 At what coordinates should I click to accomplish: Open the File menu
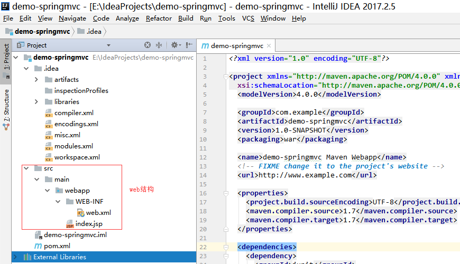point(8,18)
